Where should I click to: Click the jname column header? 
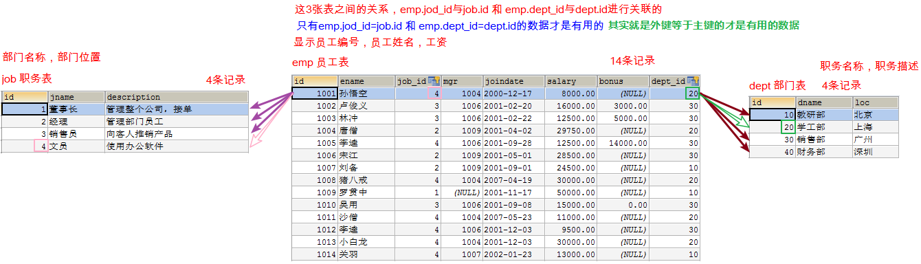(x=76, y=97)
